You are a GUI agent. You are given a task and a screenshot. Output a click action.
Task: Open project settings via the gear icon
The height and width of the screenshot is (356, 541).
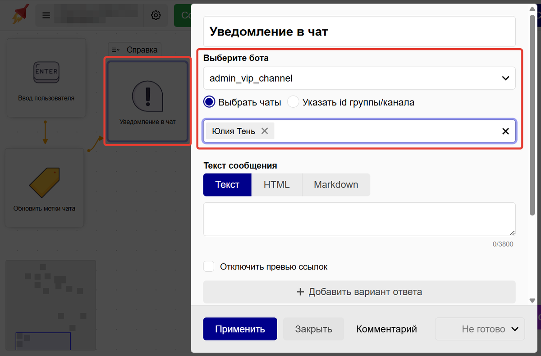[156, 15]
